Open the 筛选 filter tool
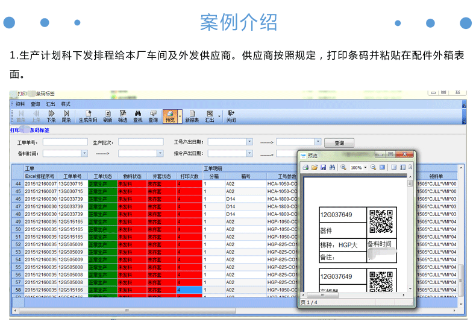 pos(122,115)
